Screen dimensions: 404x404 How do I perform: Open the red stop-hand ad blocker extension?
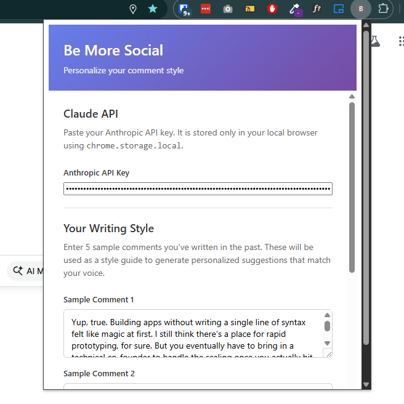tap(272, 9)
